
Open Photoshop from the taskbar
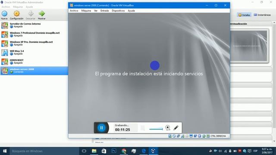pyautogui.click(x=114, y=151)
